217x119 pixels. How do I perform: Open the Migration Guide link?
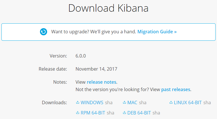(157, 32)
